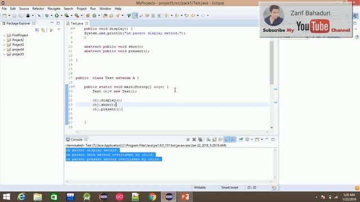Expand the FirstProject tree node

(x=4, y=35)
